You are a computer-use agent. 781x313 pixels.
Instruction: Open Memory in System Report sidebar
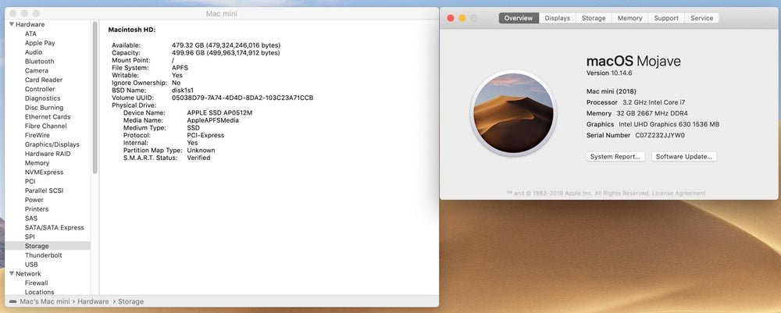tap(37, 162)
